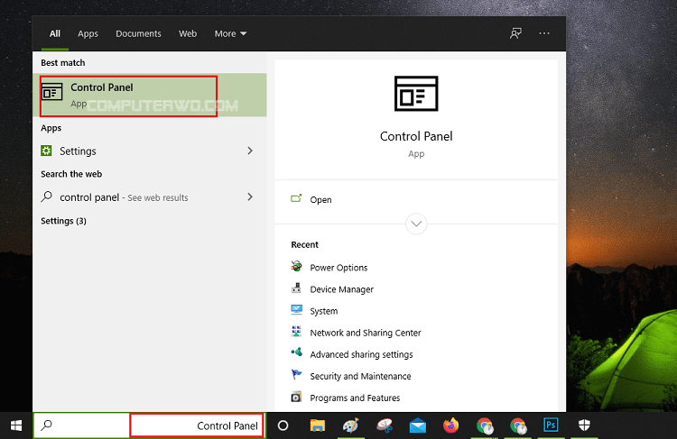Show the Settings (3) results group
Image resolution: width=677 pixels, height=439 pixels.
click(x=63, y=221)
